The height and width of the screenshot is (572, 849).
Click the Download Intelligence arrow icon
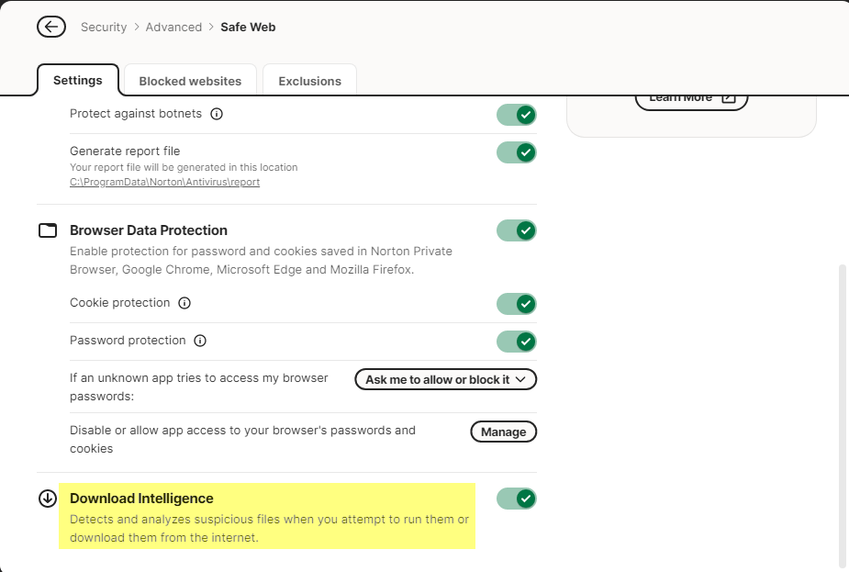point(48,499)
